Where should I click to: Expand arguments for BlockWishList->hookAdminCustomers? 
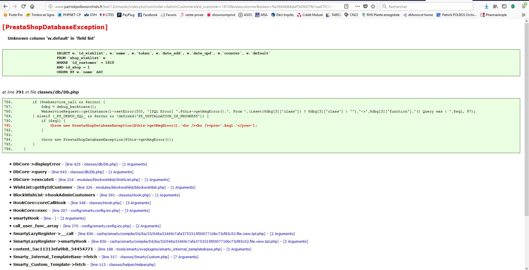click(x=168, y=195)
